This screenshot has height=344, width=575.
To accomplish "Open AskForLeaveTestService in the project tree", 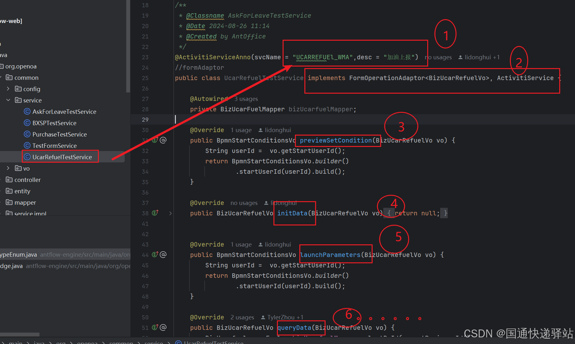I will [64, 112].
